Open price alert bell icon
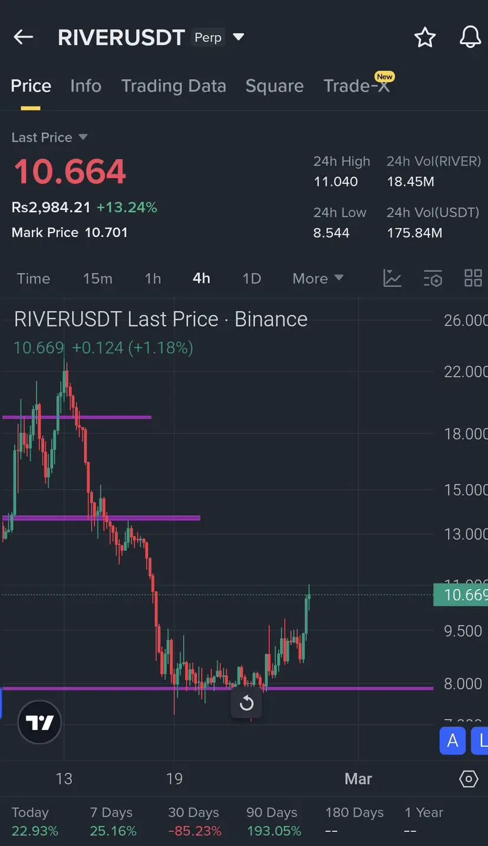The height and width of the screenshot is (846, 488). pos(470,37)
